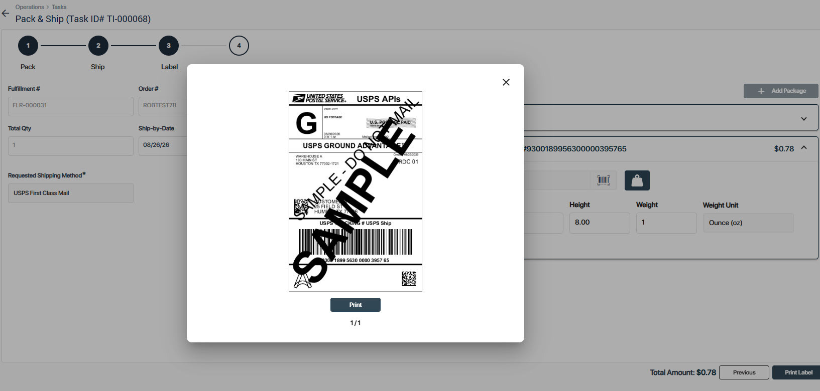Click the Pack & Ship task title

pyautogui.click(x=83, y=19)
